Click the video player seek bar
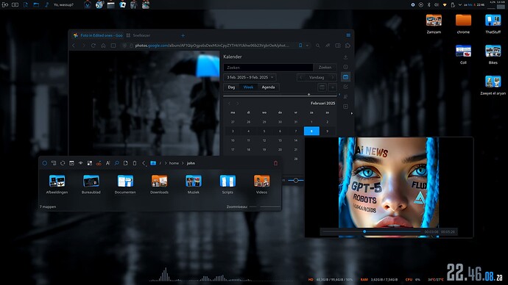The image size is (508, 285). click(371, 231)
